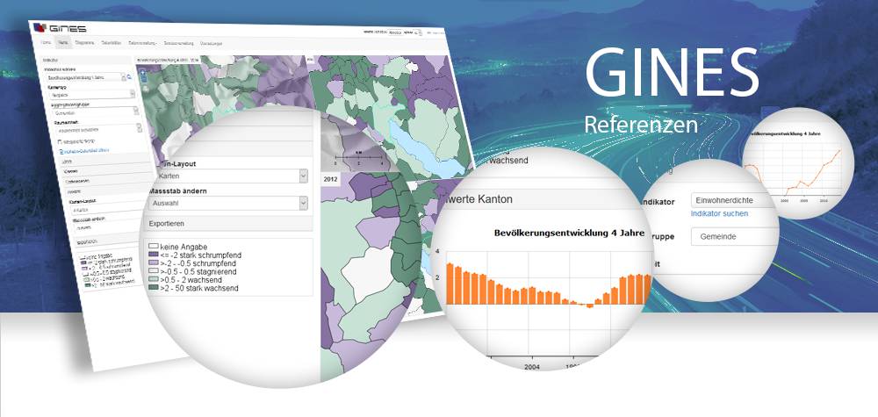Click the GINES banner title
The height and width of the screenshot is (417, 878).
click(672, 73)
